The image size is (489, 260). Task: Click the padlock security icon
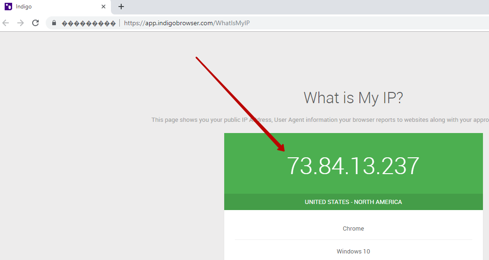[x=54, y=23]
